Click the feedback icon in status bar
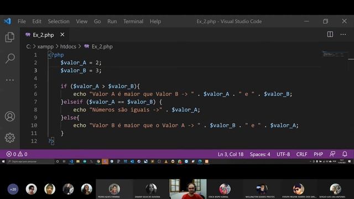The width and height of the screenshot is (354, 199). (x=332, y=154)
